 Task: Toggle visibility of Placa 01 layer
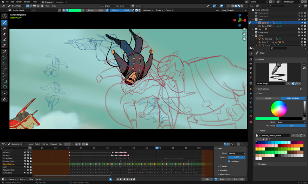(25, 155)
